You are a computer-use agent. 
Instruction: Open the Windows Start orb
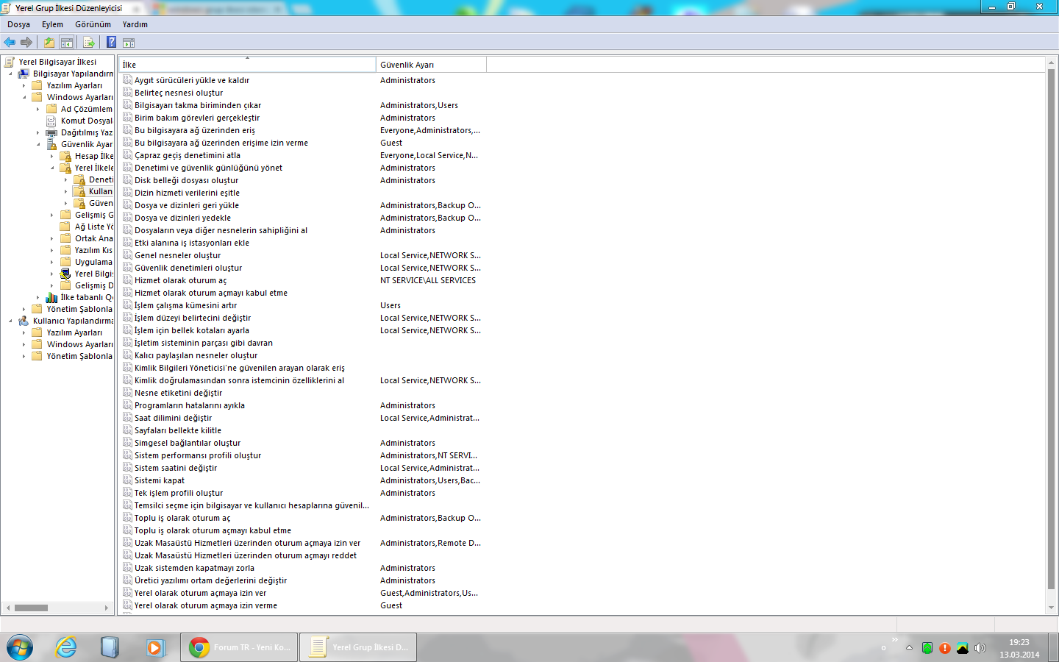point(20,647)
